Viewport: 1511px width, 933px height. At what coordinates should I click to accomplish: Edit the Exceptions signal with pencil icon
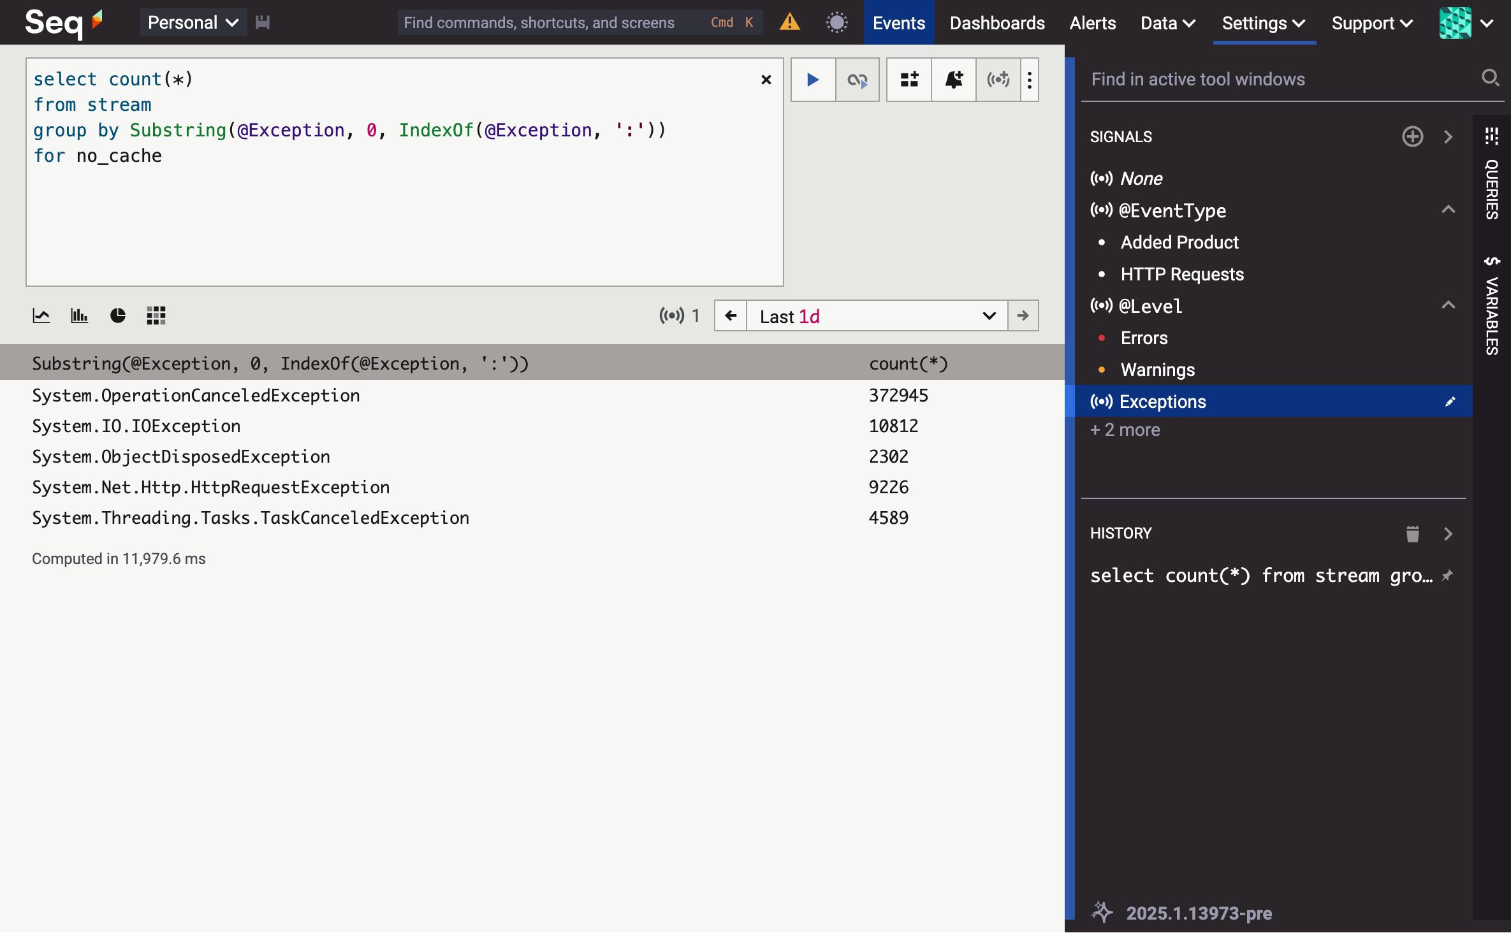pyautogui.click(x=1450, y=401)
